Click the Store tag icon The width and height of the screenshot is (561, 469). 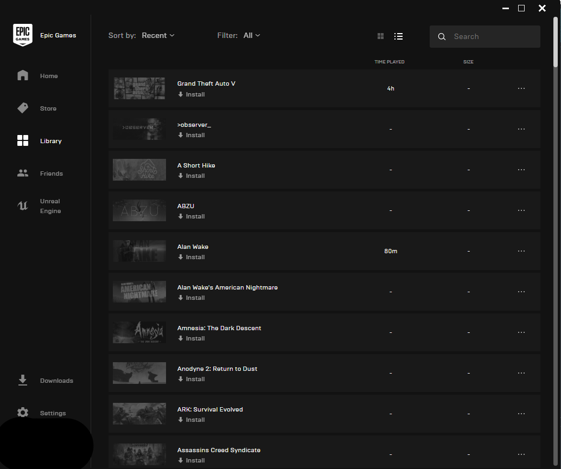coord(23,108)
